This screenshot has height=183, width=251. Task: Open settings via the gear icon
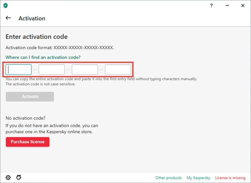8,177
